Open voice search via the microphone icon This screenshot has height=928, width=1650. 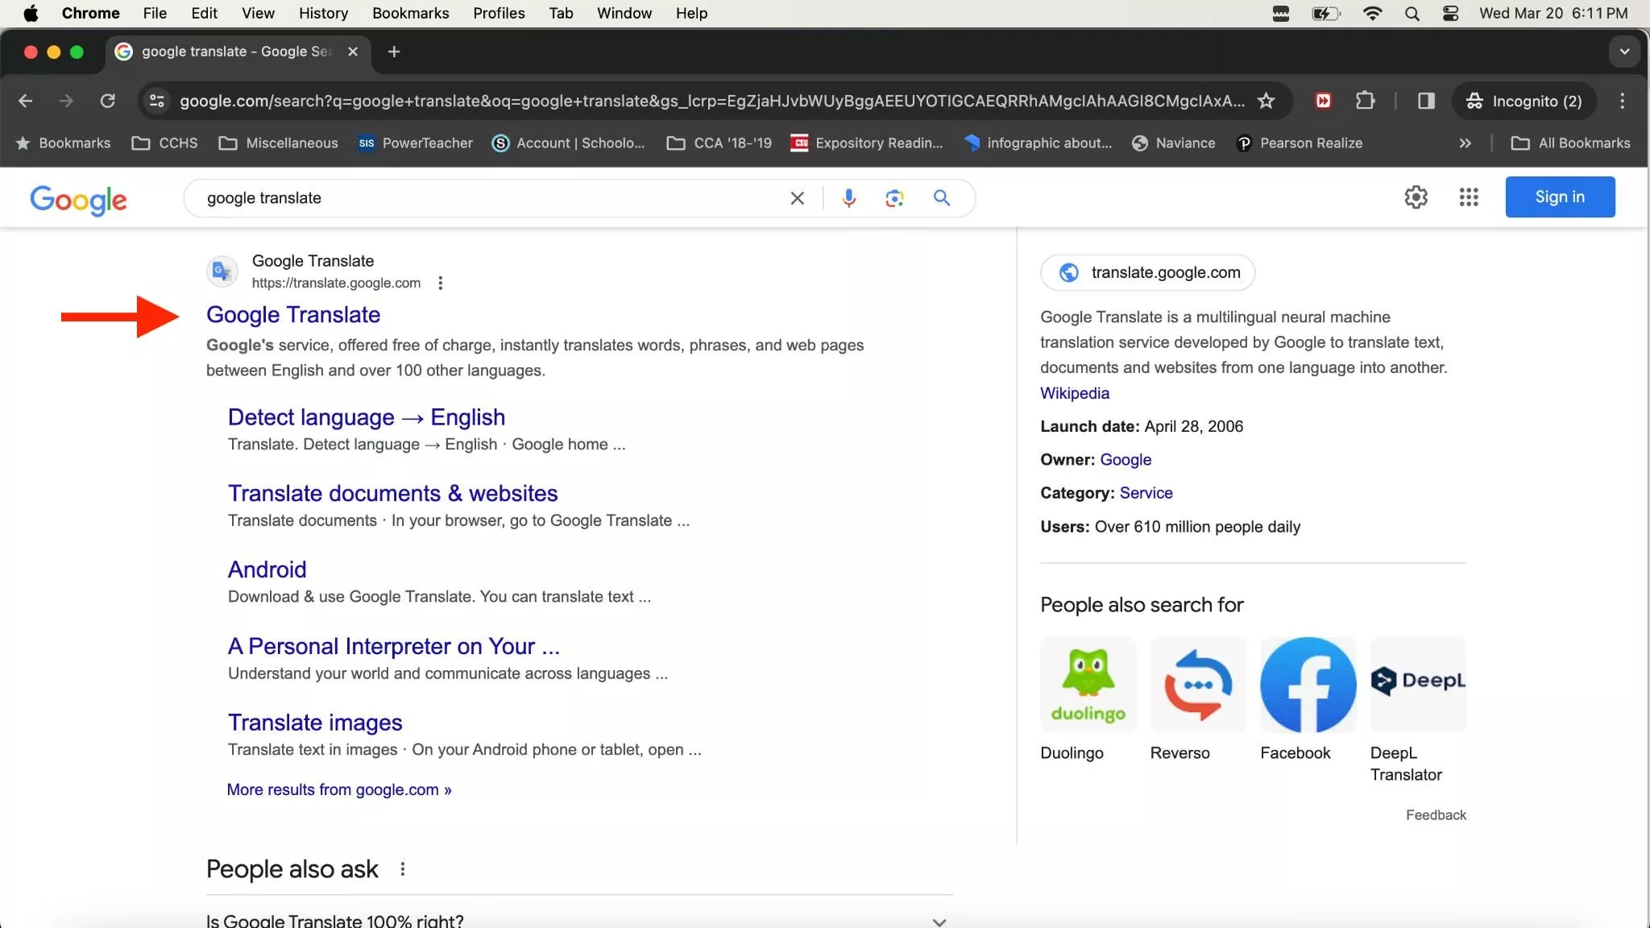[848, 197]
